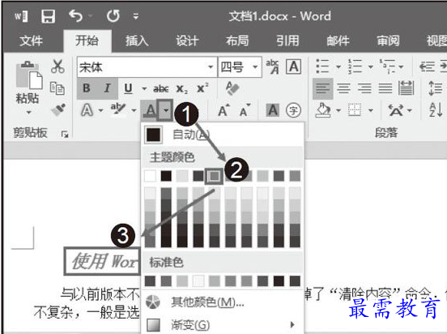Toggle underline formatting
This screenshot has height=334, width=447.
[x=128, y=88]
